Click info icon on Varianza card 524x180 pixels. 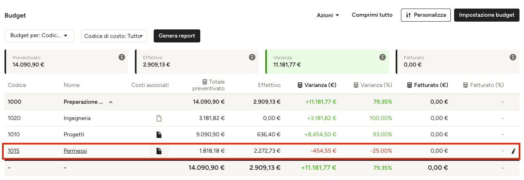tap(383, 57)
